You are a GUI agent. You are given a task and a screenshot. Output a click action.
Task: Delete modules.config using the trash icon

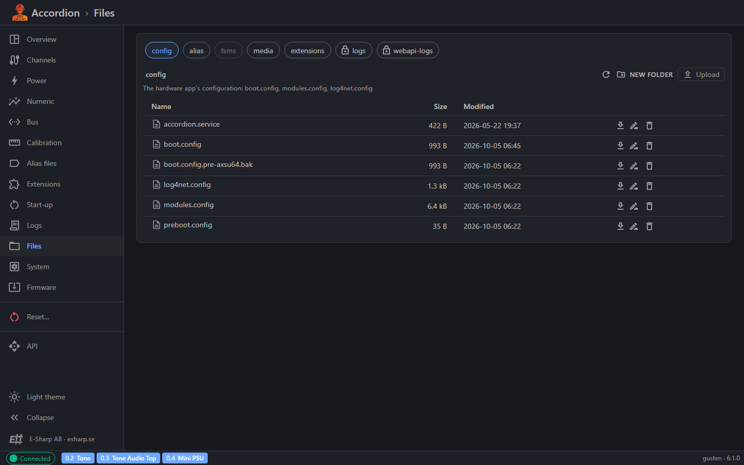point(649,206)
